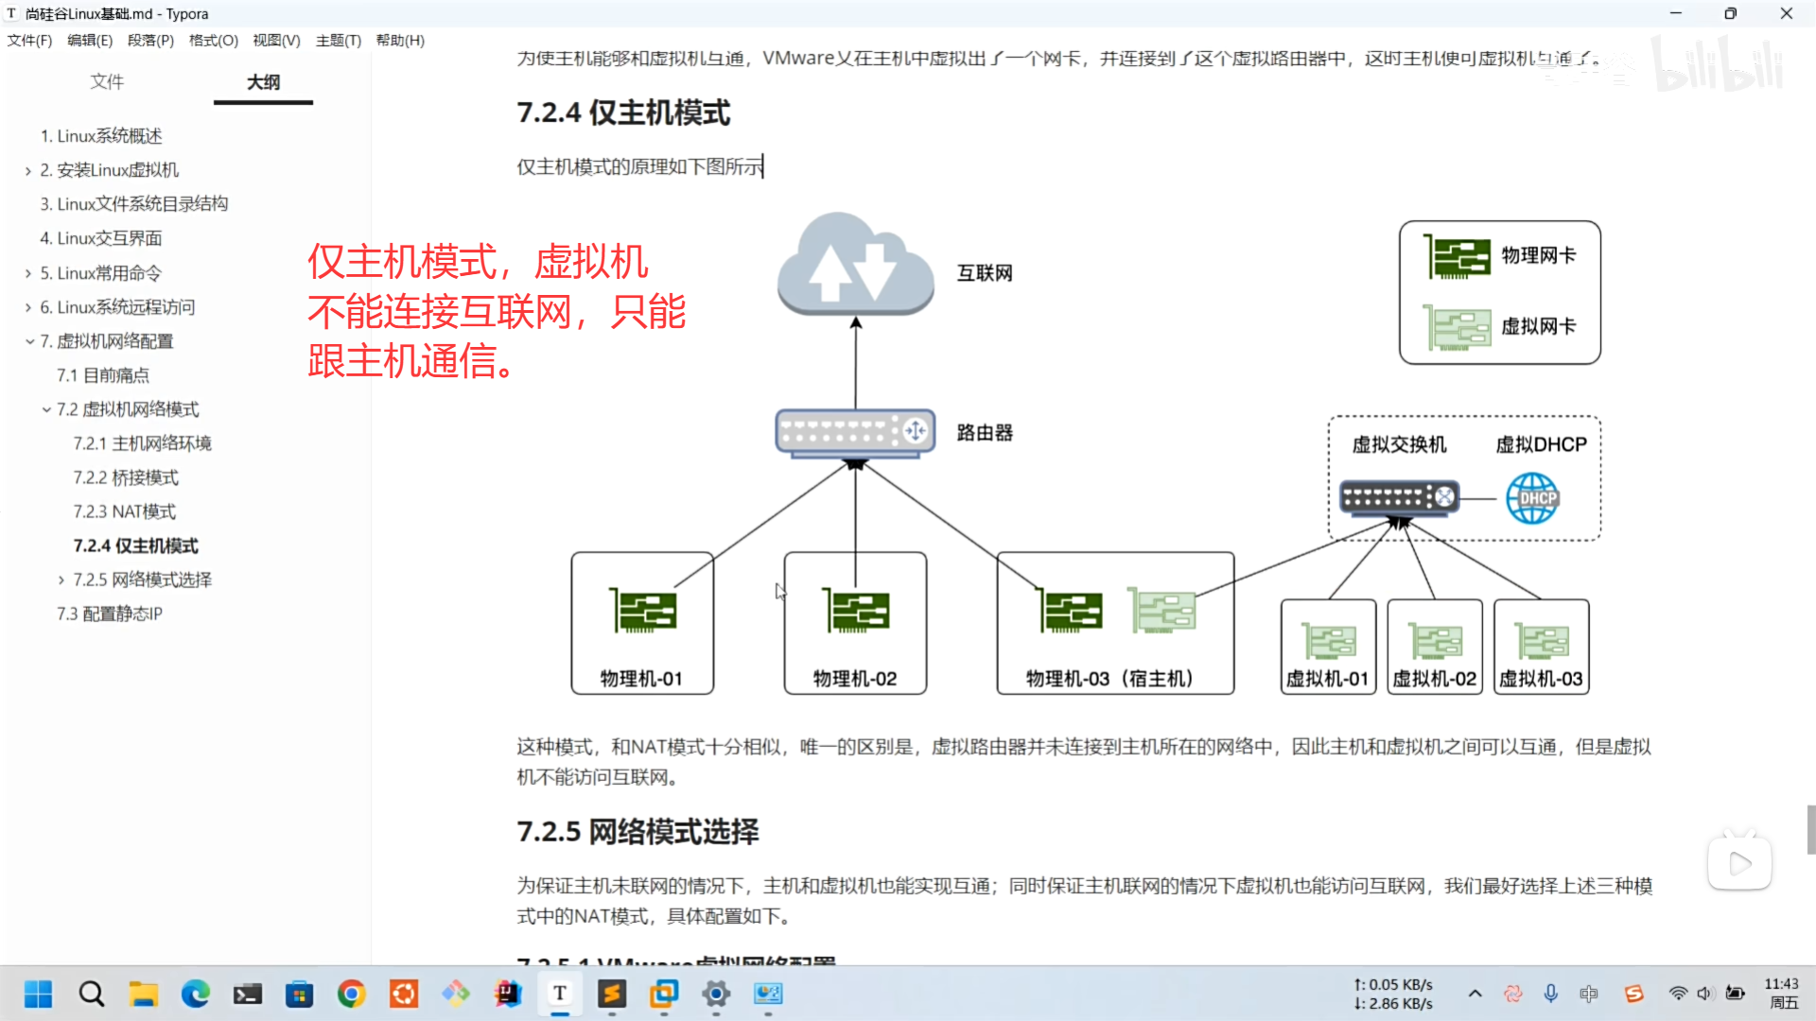Open Typora icon in the taskbar
Screen dimensions: 1816x1021
click(x=560, y=994)
